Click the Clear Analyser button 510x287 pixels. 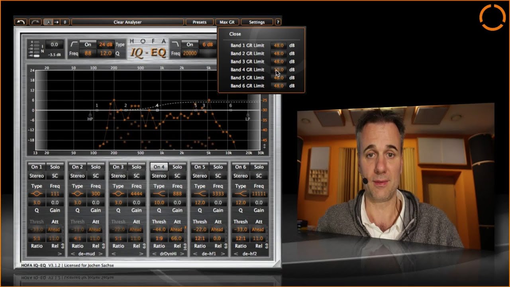click(127, 22)
